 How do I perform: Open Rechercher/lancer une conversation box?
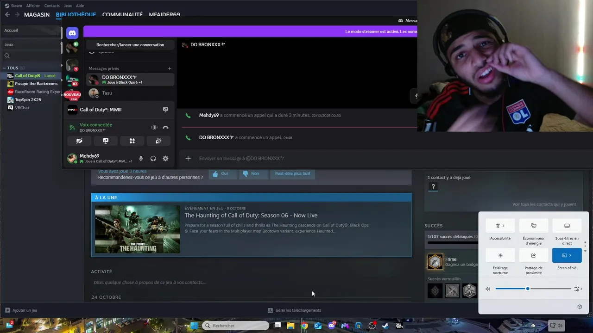click(130, 45)
